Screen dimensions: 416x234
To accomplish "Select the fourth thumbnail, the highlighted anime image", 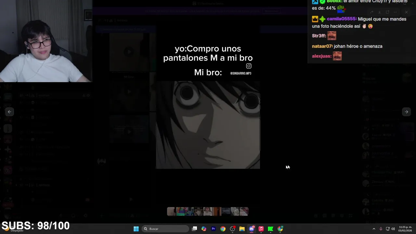I will coord(198,212).
